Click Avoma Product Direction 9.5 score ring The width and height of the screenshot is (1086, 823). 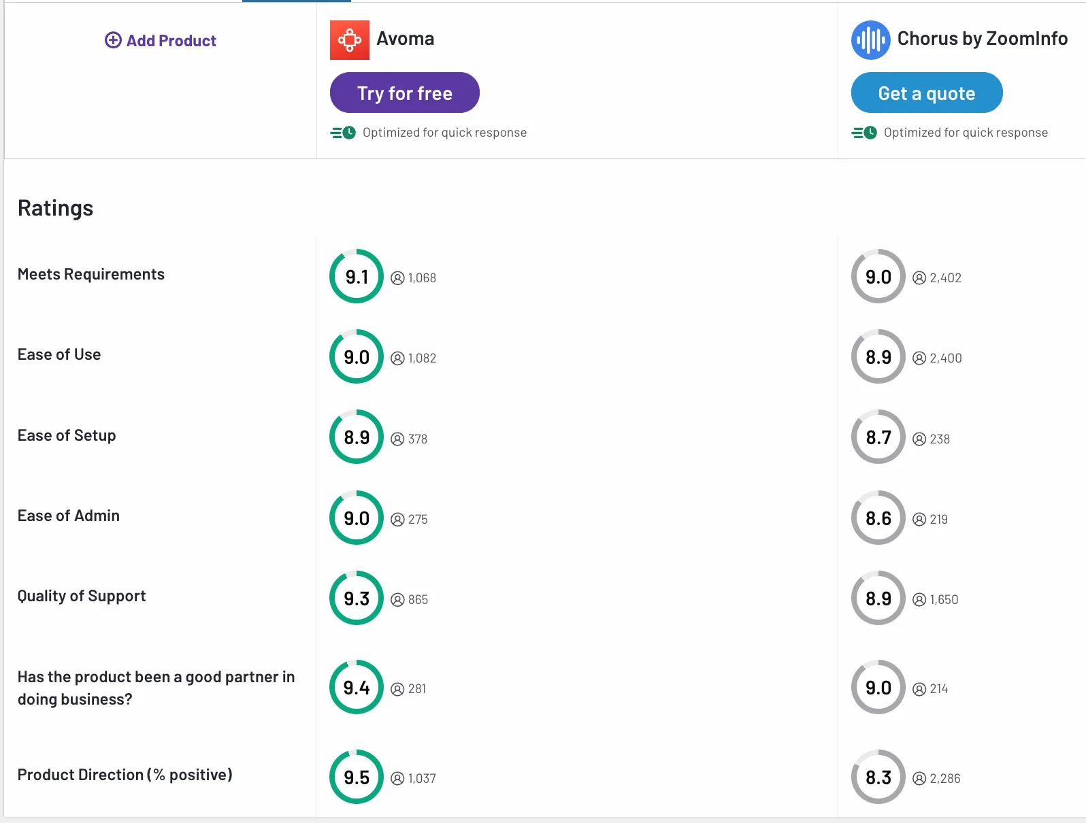coord(357,777)
